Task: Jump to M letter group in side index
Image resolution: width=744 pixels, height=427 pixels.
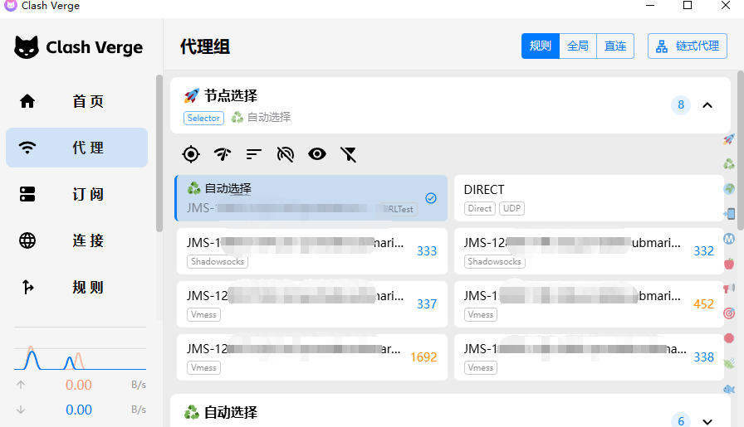Action: [729, 239]
